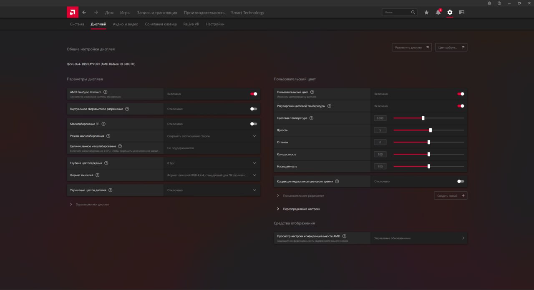The image size is (534, 290).
Task: Click help icon beside Глубина цветопередачи
Action: (106, 163)
